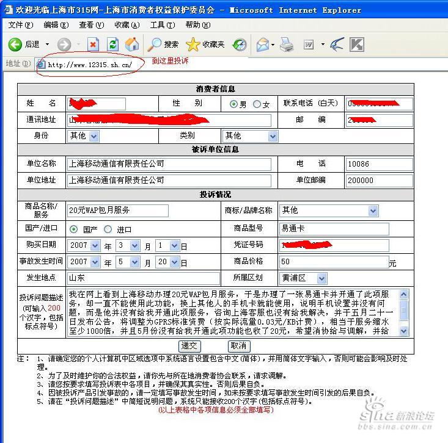Refresh the page using green arrows icon
The width and height of the screenshot is (448, 443).
tap(113, 45)
